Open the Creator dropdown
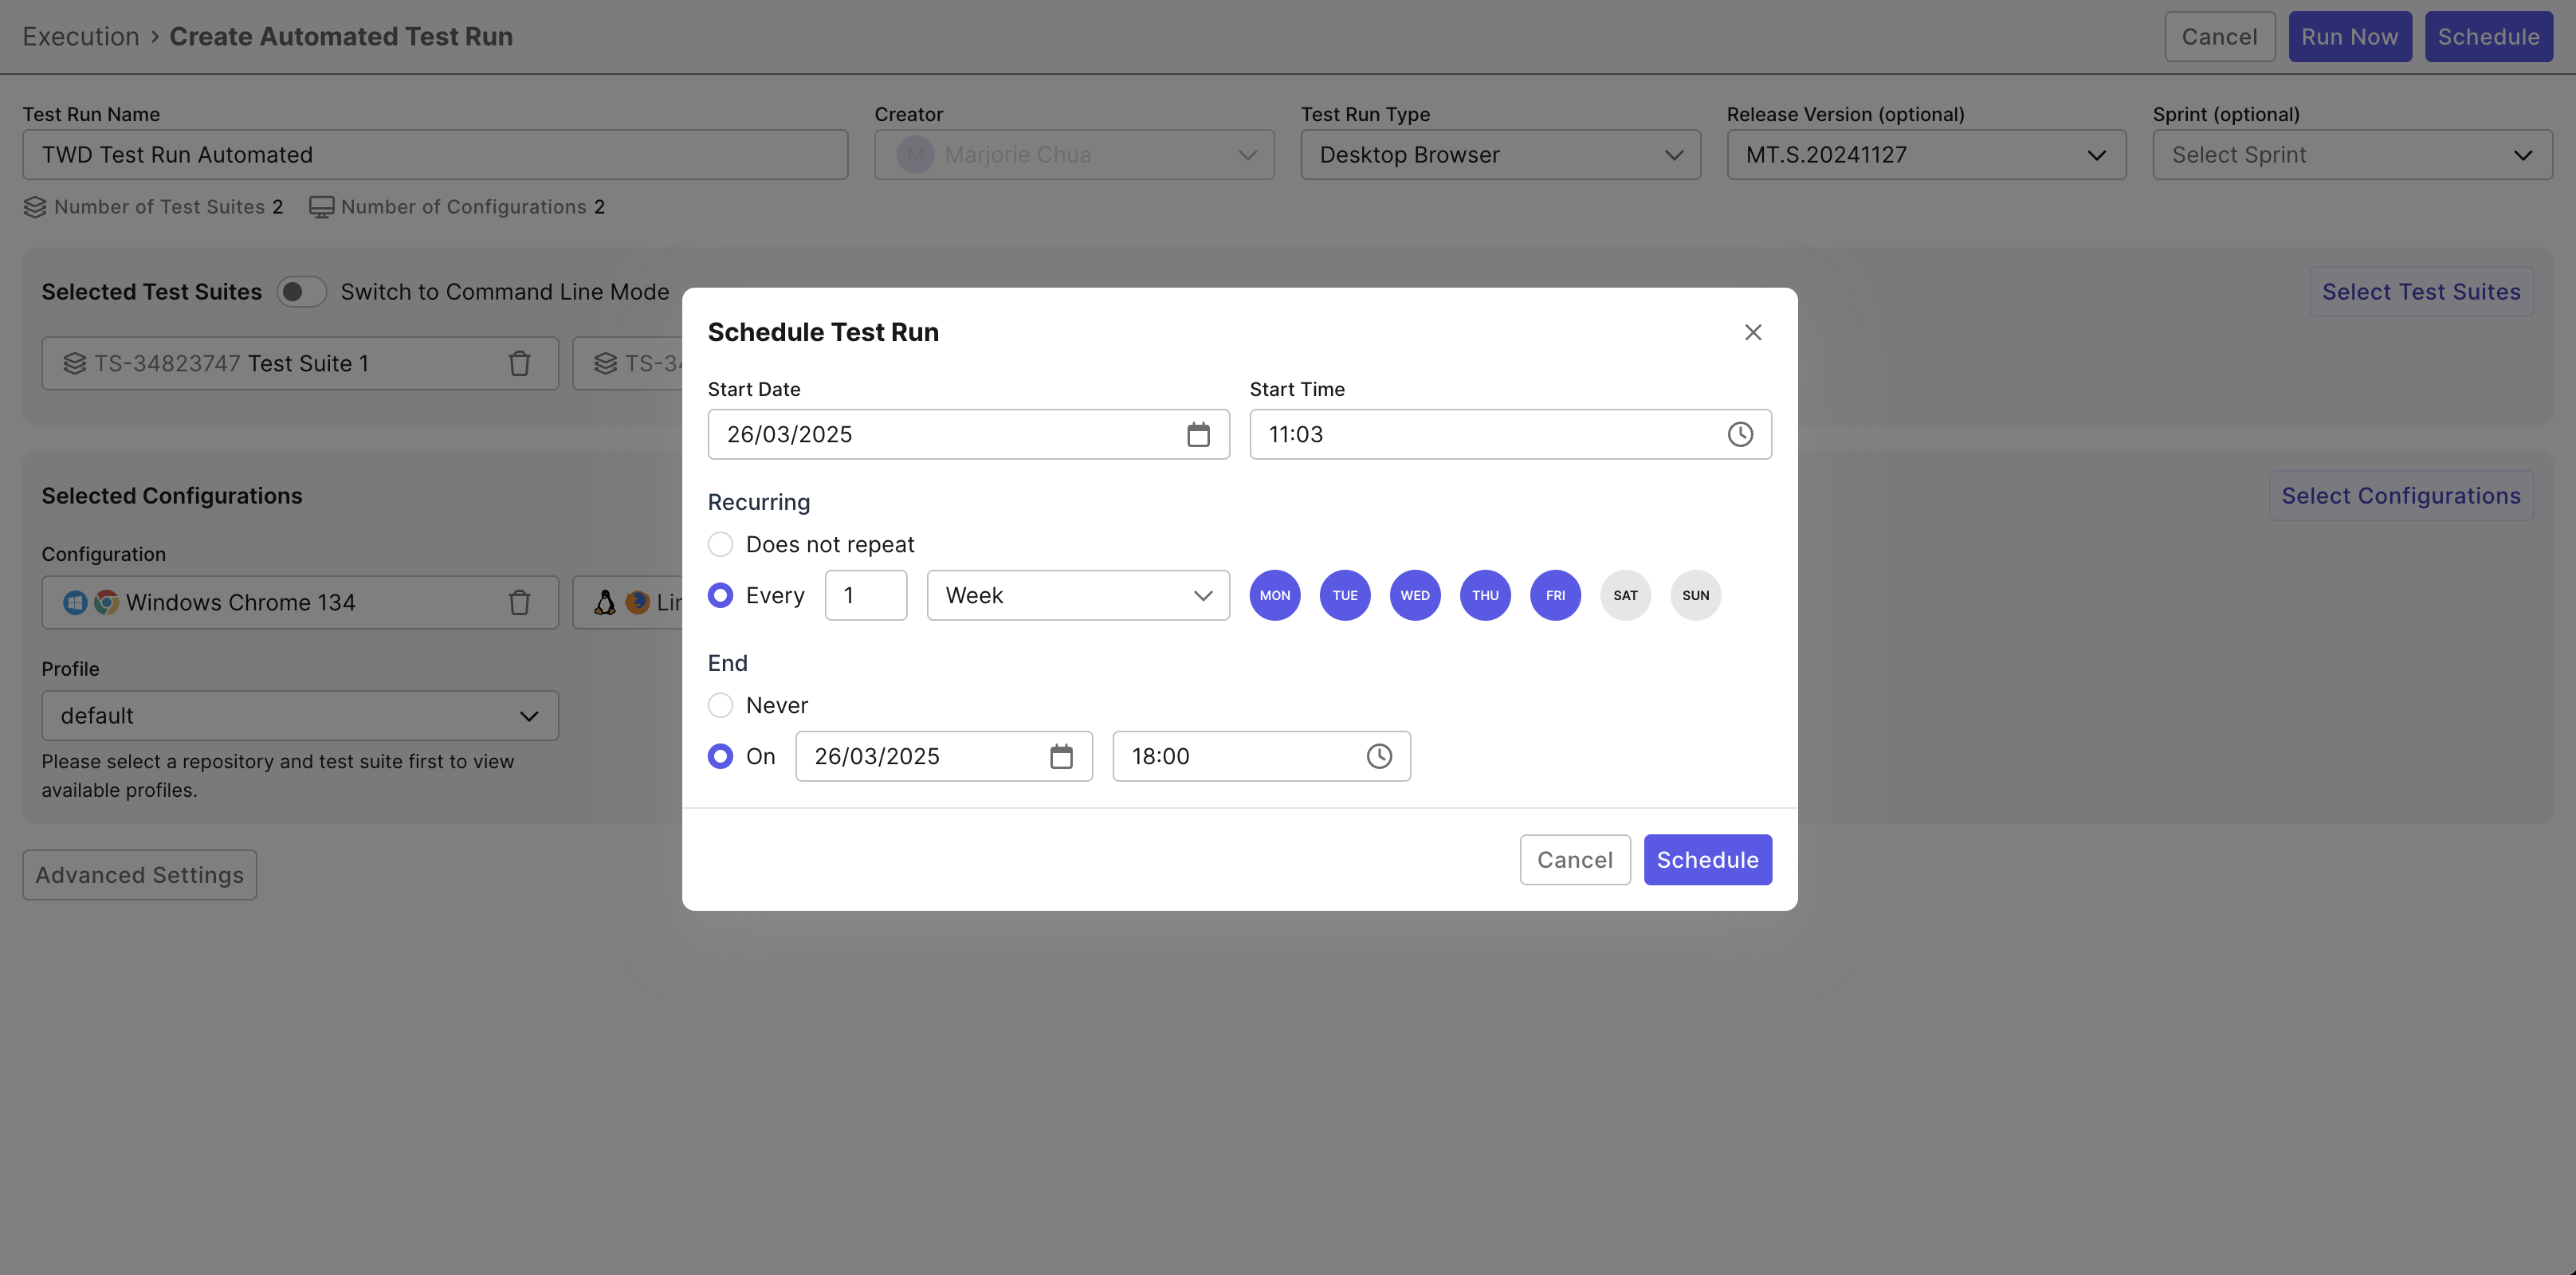The image size is (2576, 1275). point(1074,155)
